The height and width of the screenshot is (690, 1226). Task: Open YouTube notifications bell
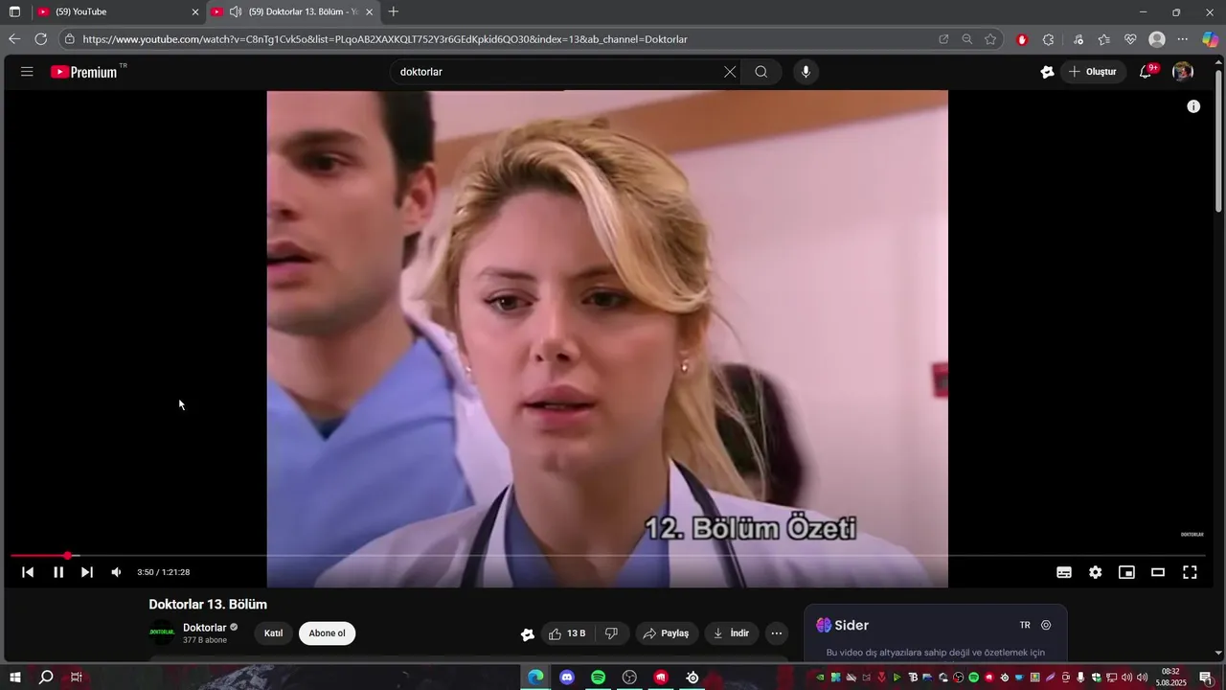point(1146,72)
